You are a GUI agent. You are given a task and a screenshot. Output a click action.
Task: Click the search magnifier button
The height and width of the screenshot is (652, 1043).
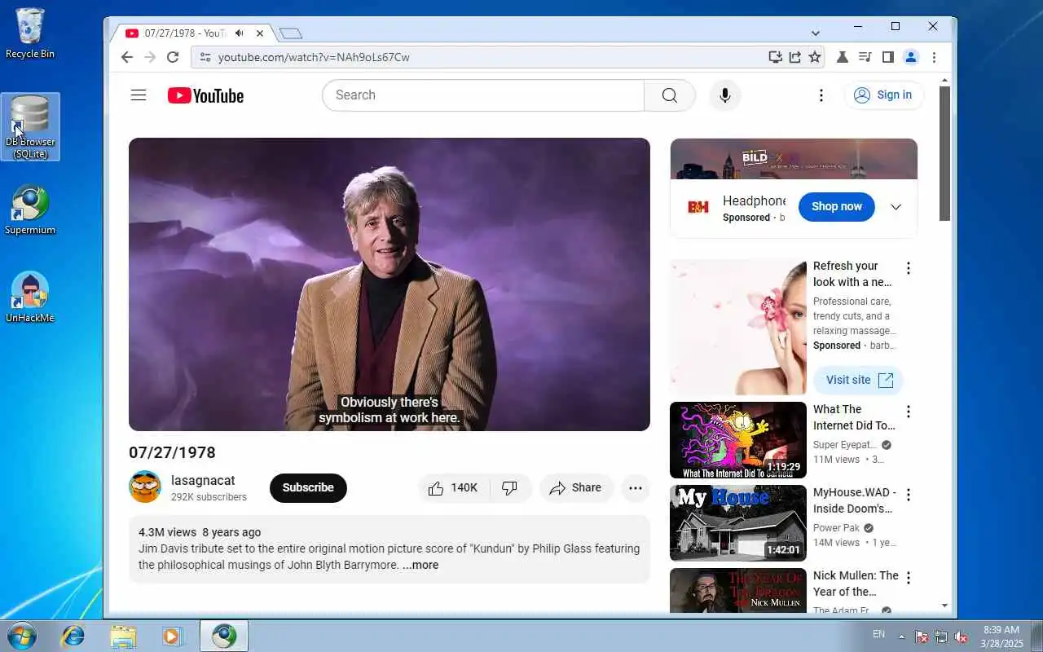coord(670,95)
